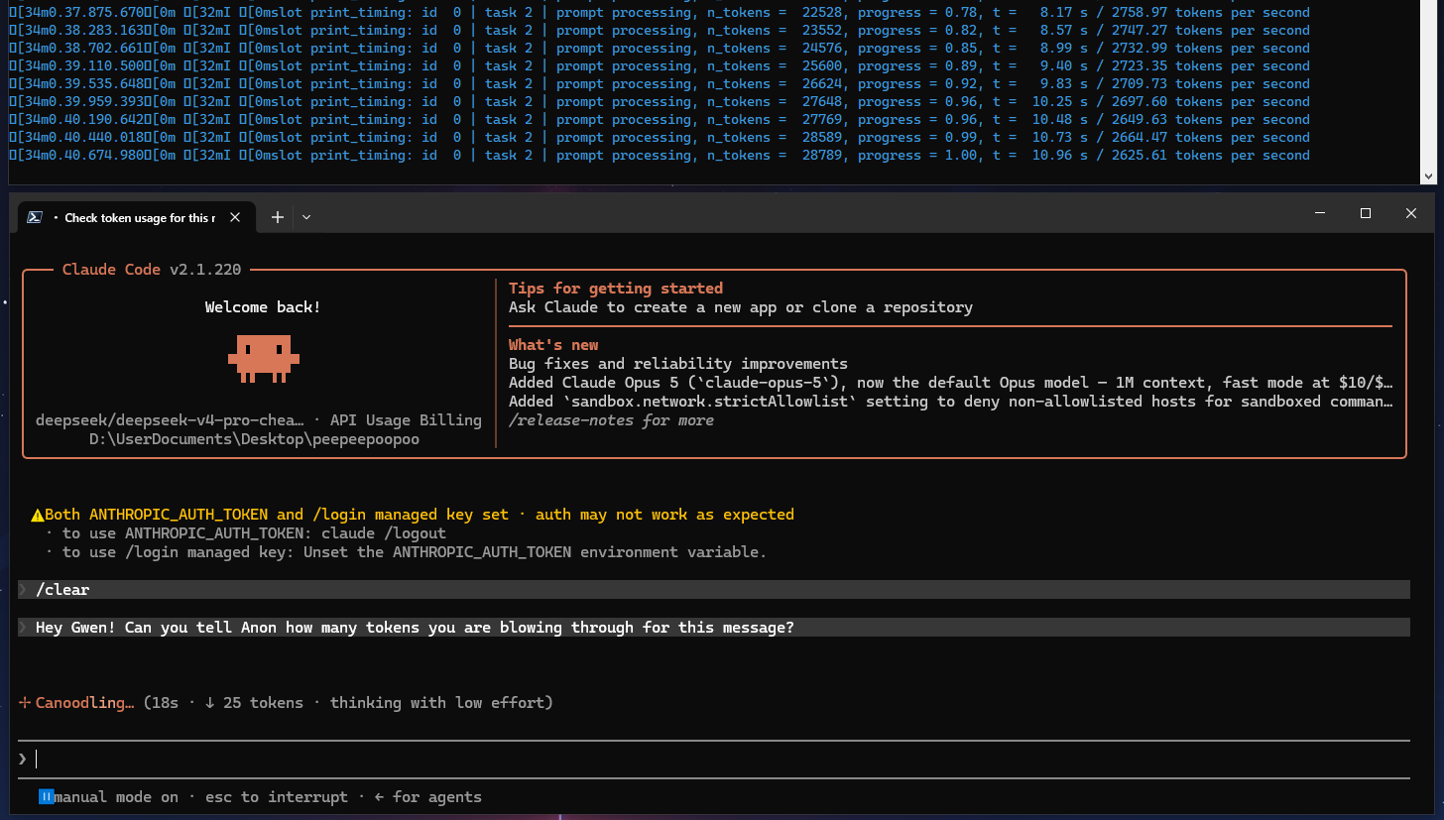Click the log line with n_tokens = 28789

[659, 156]
